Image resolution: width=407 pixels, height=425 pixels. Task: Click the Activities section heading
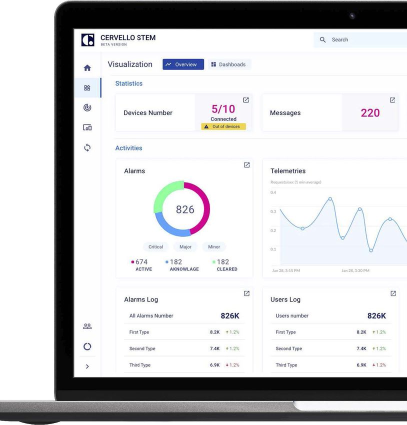pyautogui.click(x=128, y=148)
